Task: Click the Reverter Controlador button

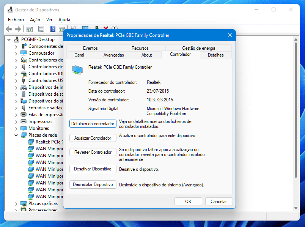Action: click(x=93, y=152)
